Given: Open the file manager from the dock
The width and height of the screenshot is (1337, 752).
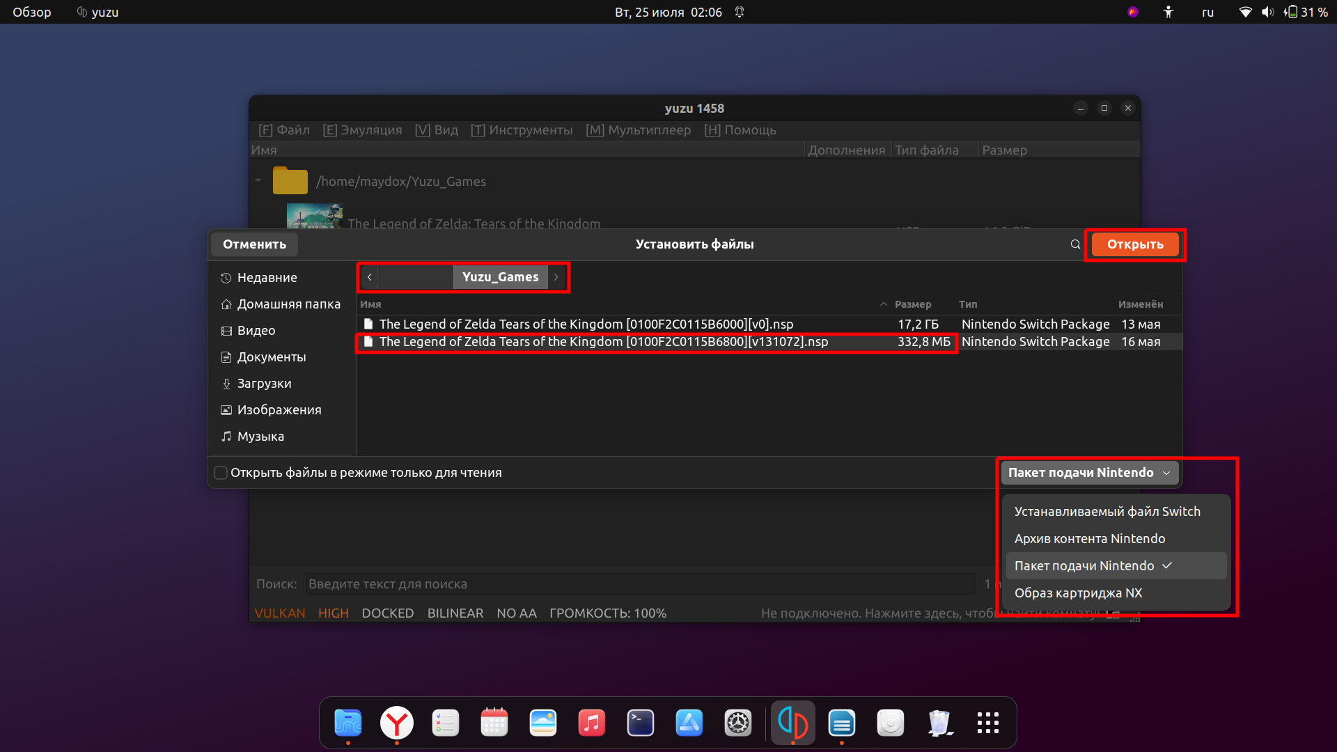Looking at the screenshot, I should tap(348, 723).
